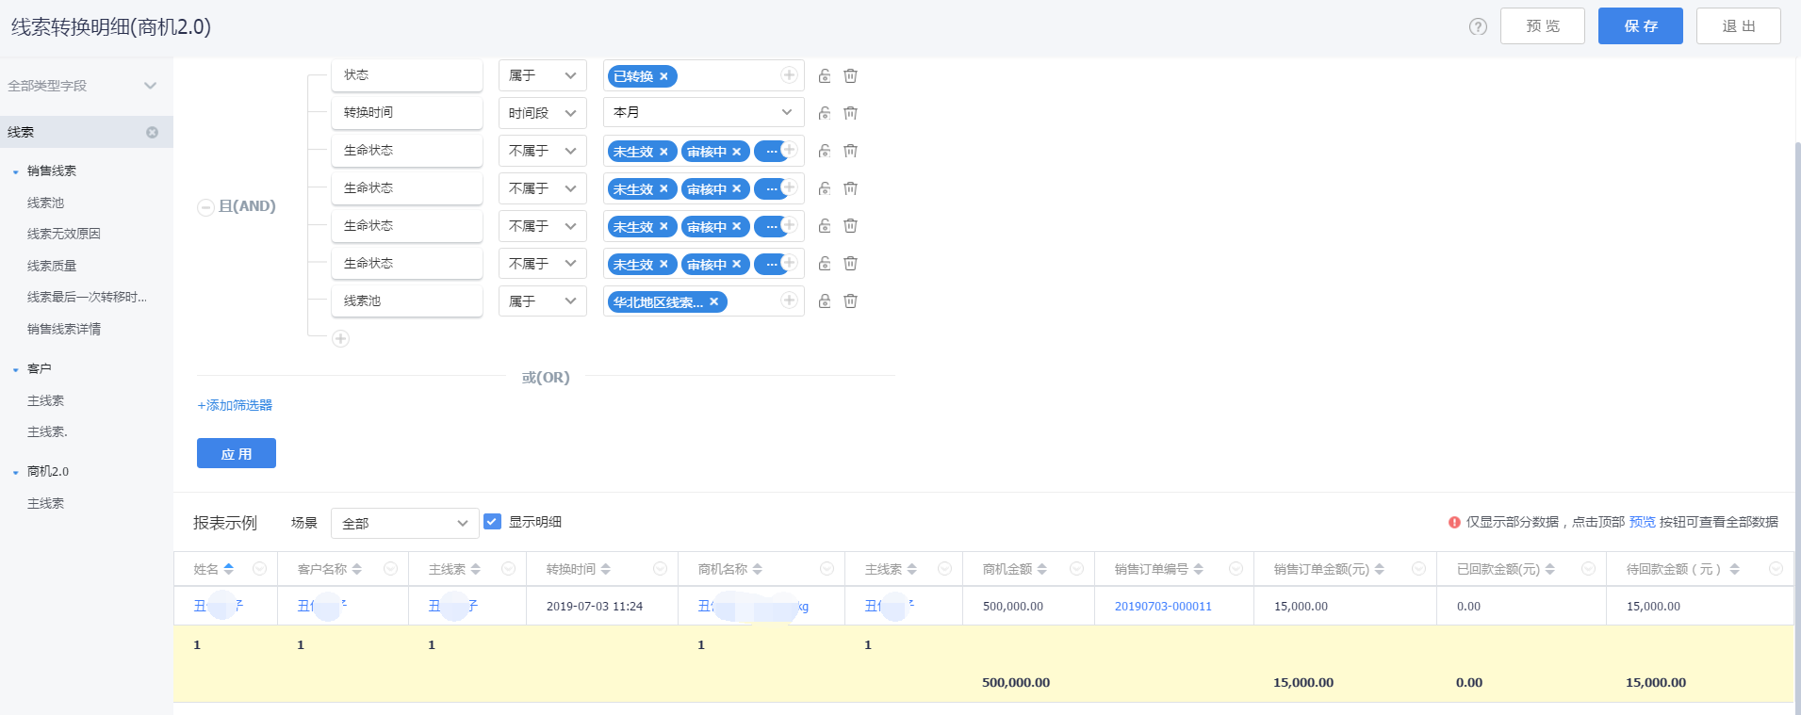Select 线索最后一次转移时... in the sidebar
Image resolution: width=1801 pixels, height=715 pixels.
coord(87,297)
